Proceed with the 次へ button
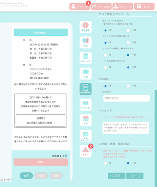157x187 pixels. [x=135, y=176]
